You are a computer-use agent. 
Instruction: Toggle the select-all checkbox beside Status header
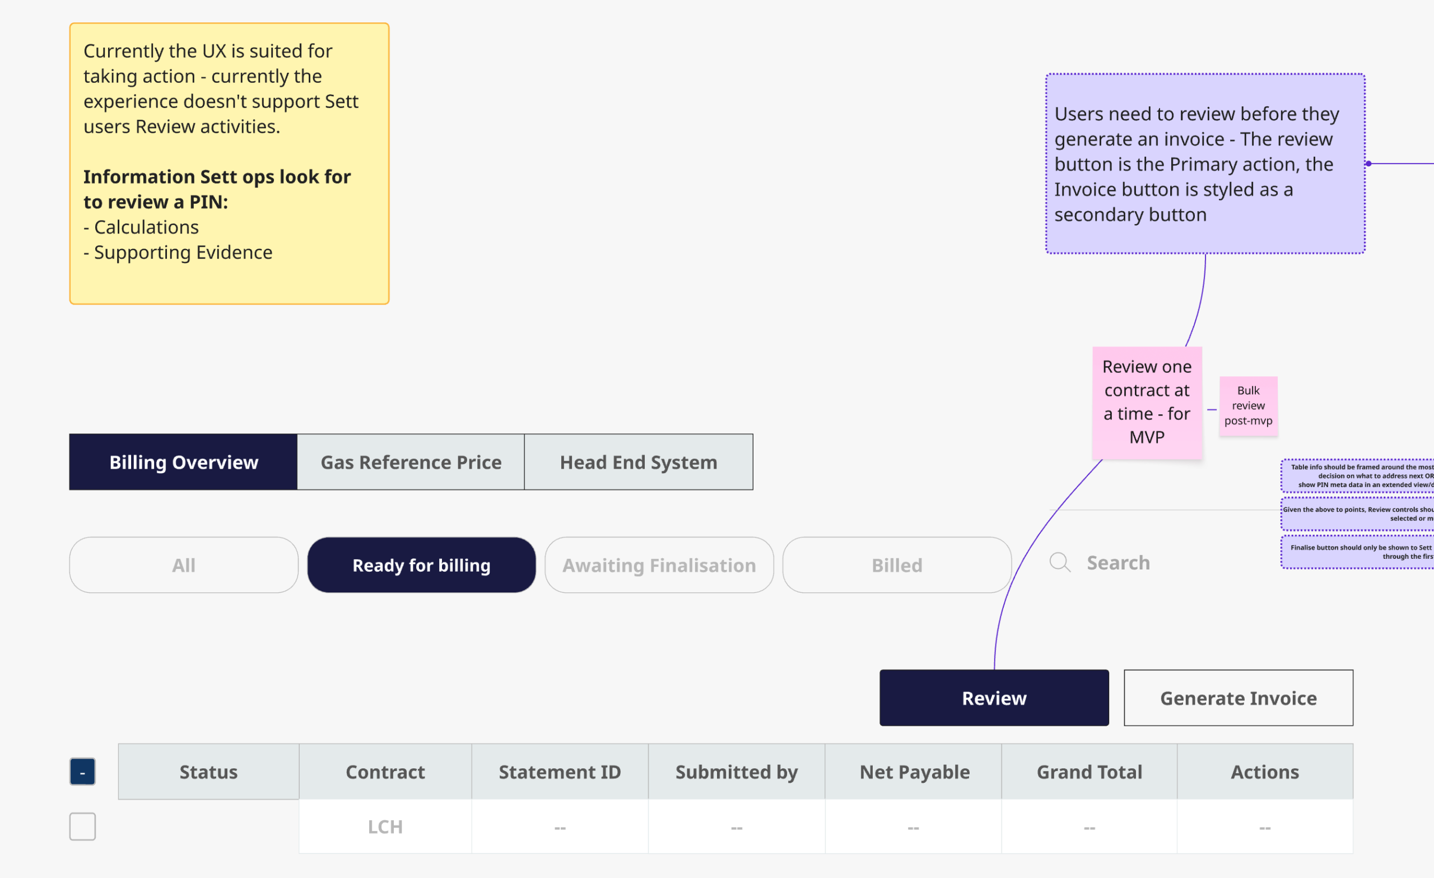point(83,772)
